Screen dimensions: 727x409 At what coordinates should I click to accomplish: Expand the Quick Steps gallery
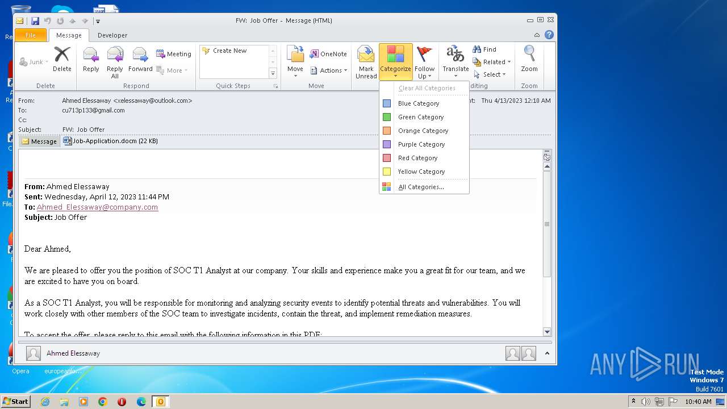(x=273, y=73)
